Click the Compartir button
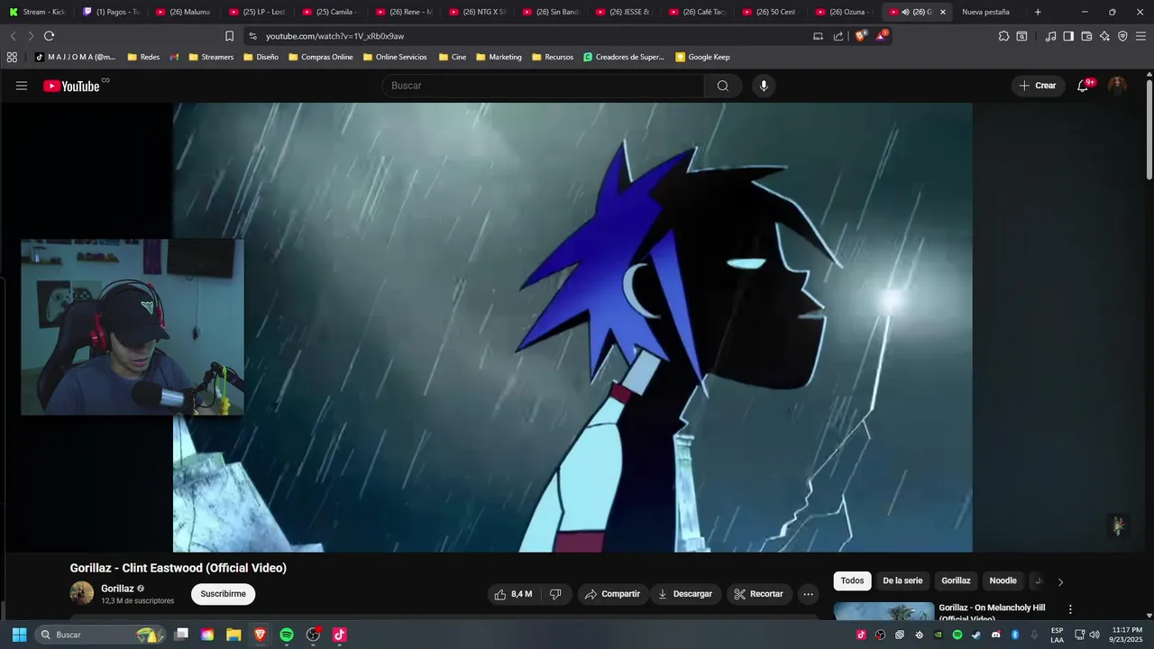The width and height of the screenshot is (1154, 649). click(x=612, y=594)
